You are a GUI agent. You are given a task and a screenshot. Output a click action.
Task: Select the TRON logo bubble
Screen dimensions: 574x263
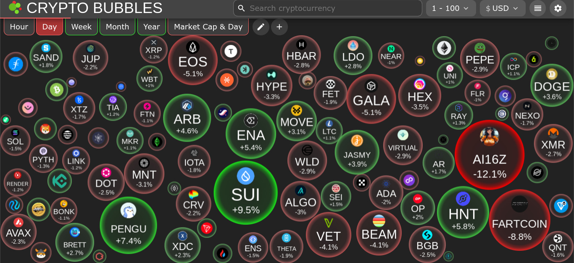pos(207,228)
